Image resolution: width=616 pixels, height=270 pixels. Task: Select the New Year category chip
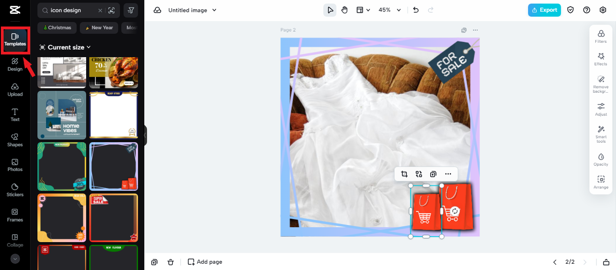pyautogui.click(x=99, y=27)
